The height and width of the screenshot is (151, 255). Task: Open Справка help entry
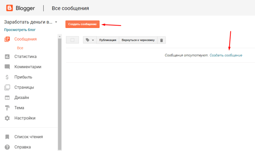[x=23, y=147]
